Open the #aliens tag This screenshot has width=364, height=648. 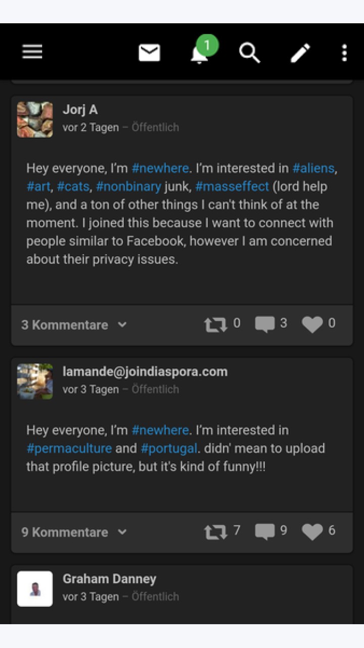tap(313, 168)
